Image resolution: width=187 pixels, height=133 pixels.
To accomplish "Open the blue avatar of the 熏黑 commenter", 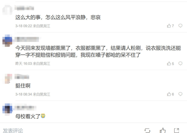I will point(7,40).
